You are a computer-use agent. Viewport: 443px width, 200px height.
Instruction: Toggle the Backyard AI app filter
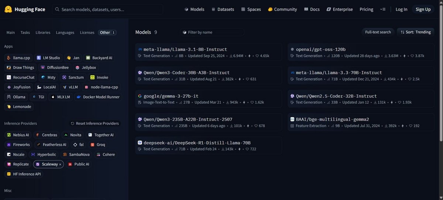(99, 58)
